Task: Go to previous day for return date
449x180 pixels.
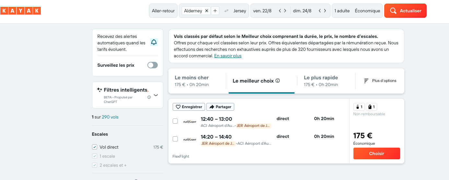Action: (320, 11)
